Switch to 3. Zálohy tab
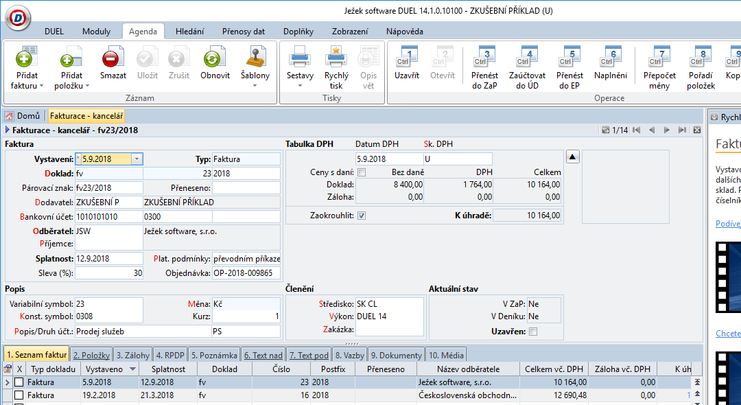The image size is (741, 405). (x=133, y=355)
